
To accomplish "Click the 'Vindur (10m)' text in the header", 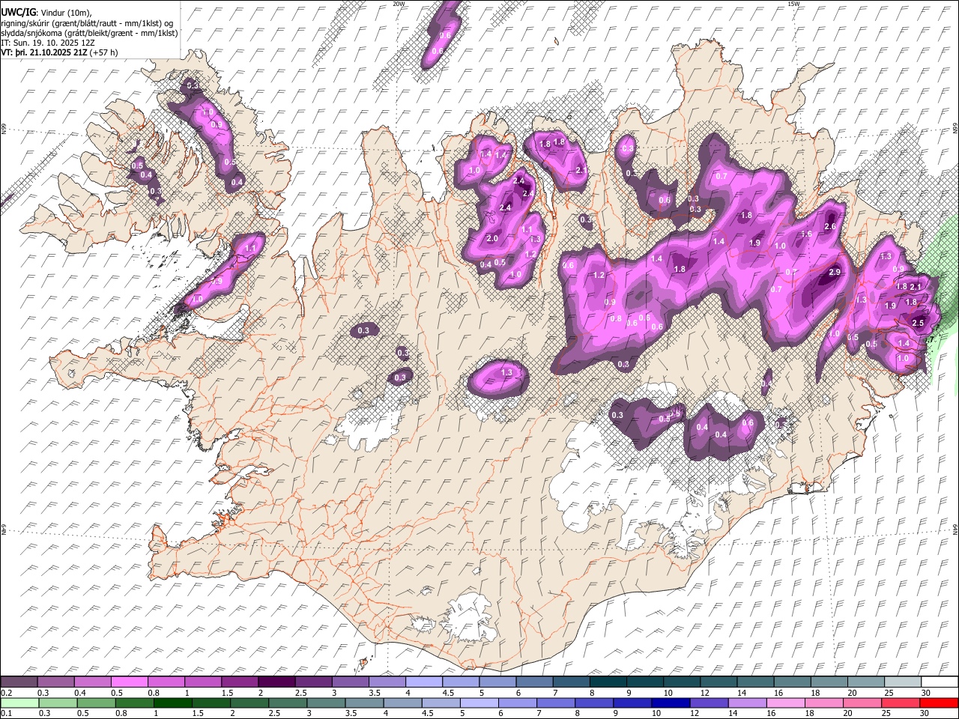I will (x=65, y=12).
